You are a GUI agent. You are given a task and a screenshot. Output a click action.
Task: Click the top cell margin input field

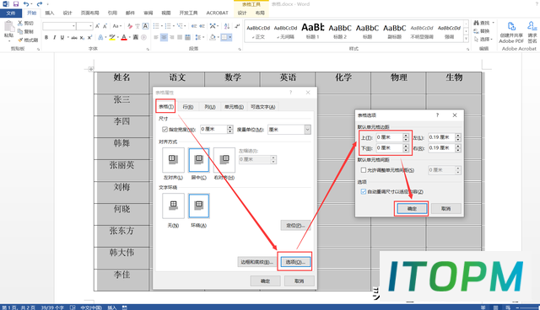[389, 137]
